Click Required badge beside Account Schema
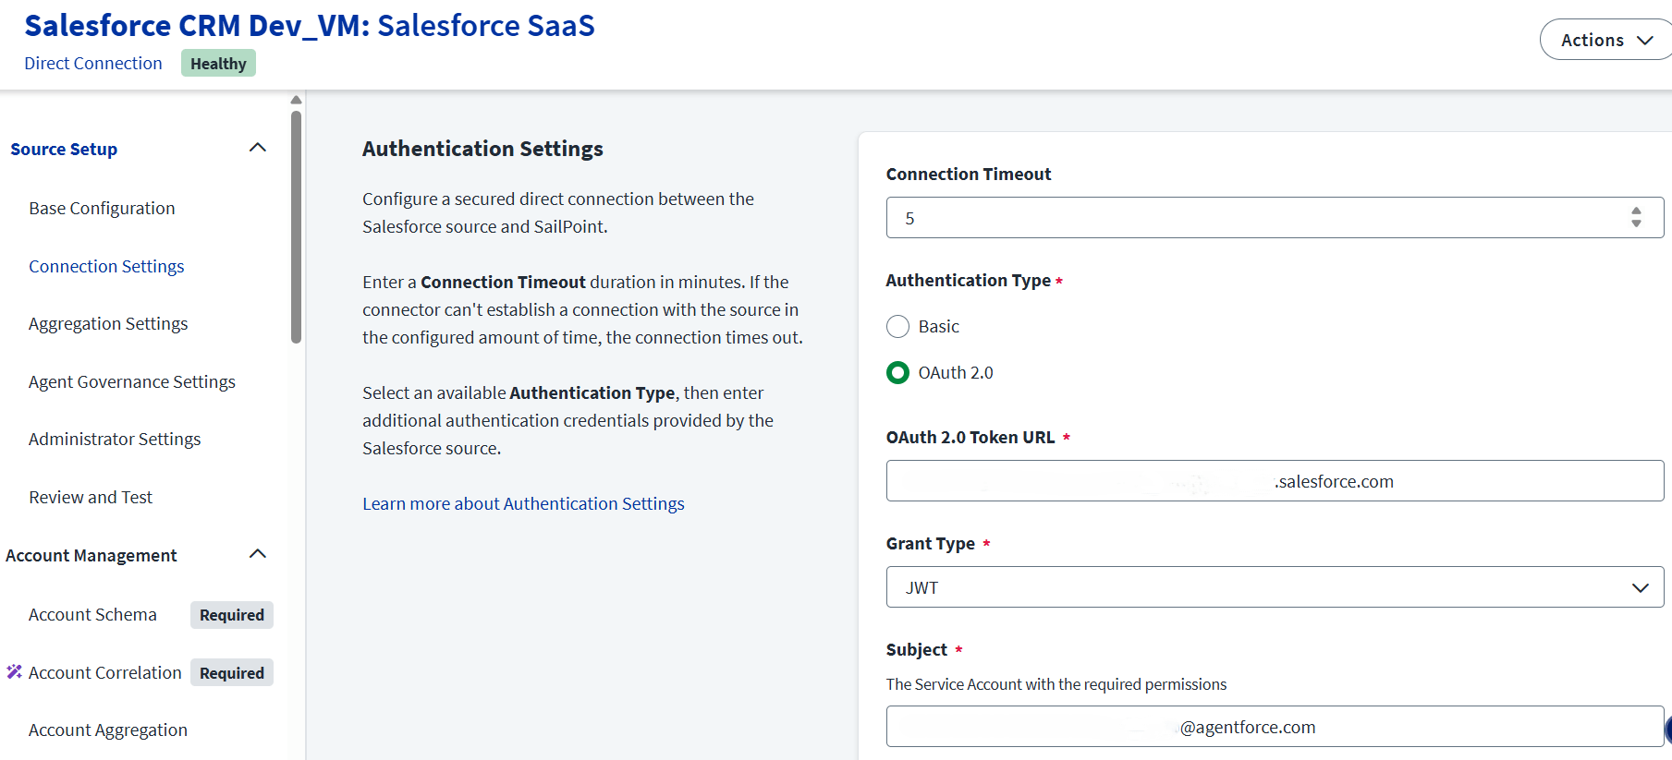The image size is (1672, 760). 232,615
